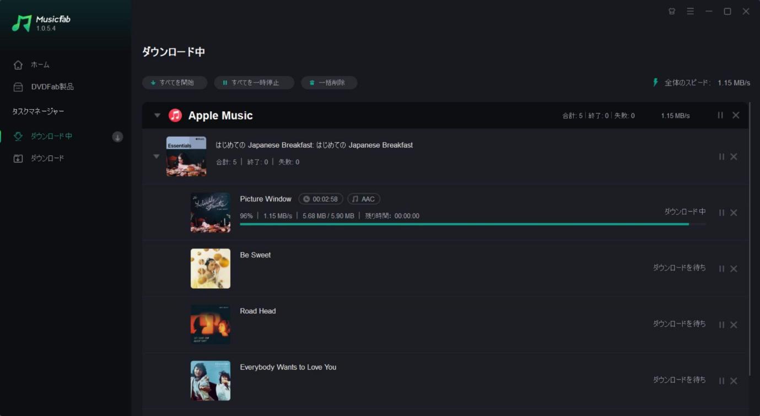This screenshot has height=416, width=760.
Task: Click the Picture Window album art
Action: click(x=211, y=212)
